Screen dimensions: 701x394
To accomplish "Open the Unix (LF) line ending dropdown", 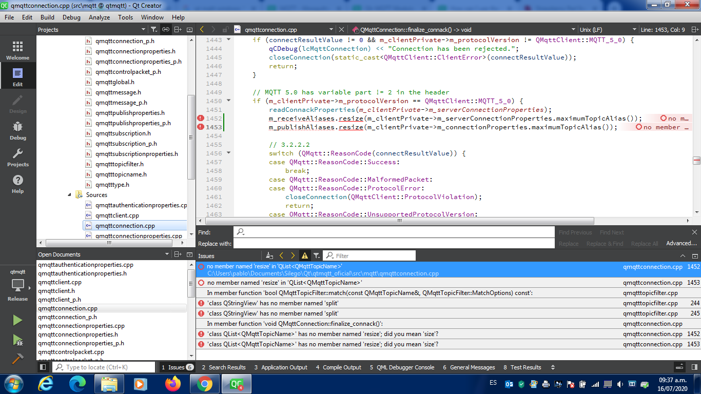I will pyautogui.click(x=608, y=30).
